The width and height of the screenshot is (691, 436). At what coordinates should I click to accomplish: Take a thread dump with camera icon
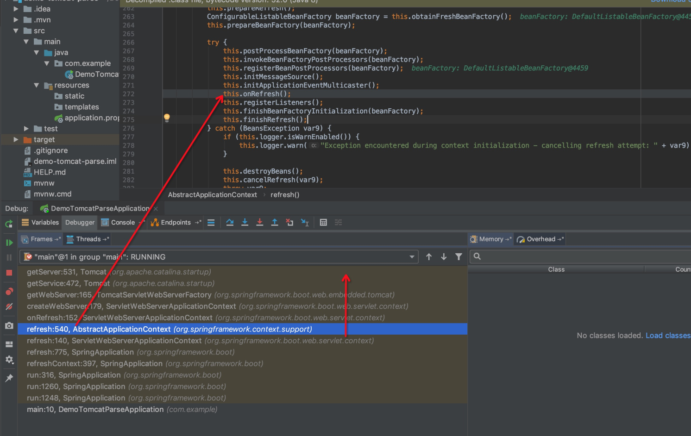tap(9, 326)
